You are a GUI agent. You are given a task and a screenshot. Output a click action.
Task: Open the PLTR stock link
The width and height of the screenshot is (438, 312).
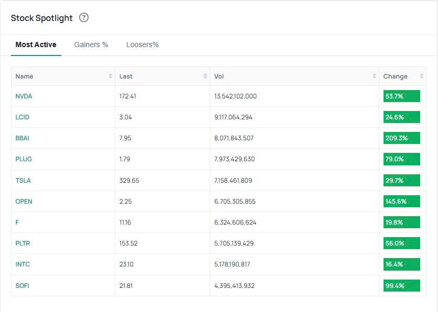(x=23, y=243)
